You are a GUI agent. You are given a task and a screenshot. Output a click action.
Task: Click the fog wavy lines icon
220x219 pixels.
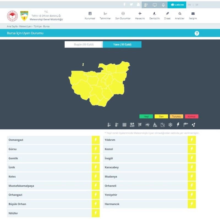124,125
